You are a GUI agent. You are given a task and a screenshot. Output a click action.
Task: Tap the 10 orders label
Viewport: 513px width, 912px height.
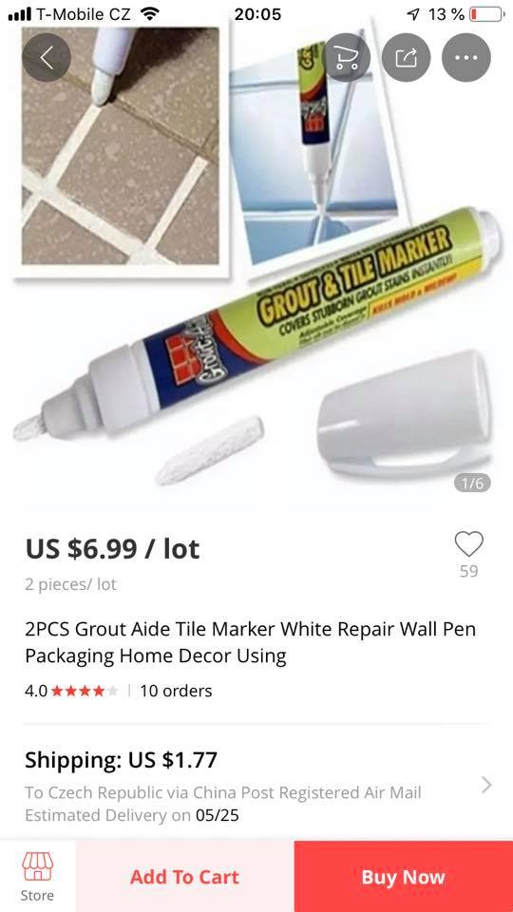click(176, 691)
